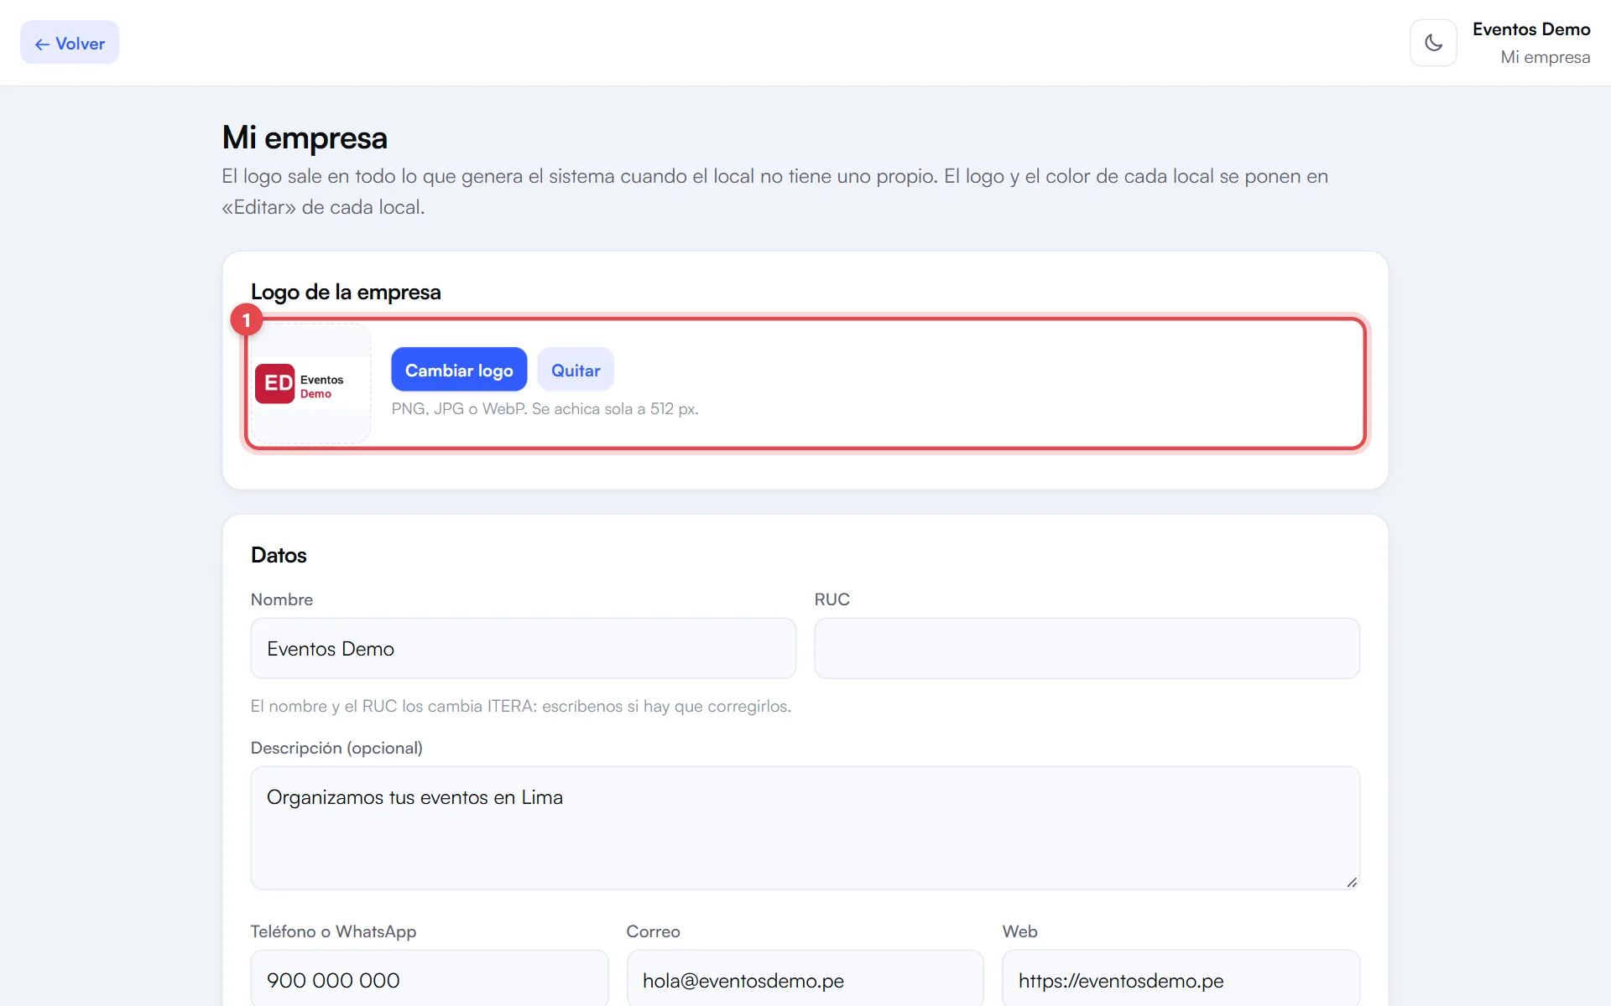The width and height of the screenshot is (1611, 1006).
Task: Click the Web field with https://eventosdemo.pe
Action: coord(1181,979)
